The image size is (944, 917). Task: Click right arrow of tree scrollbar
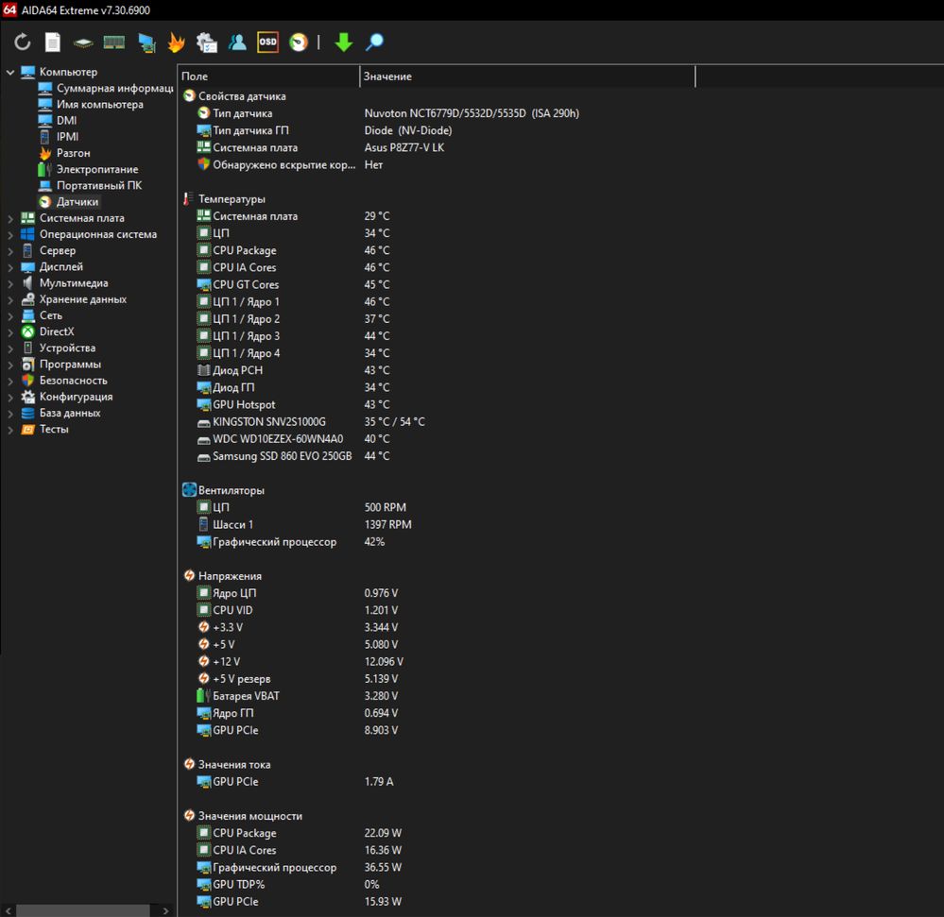click(165, 910)
